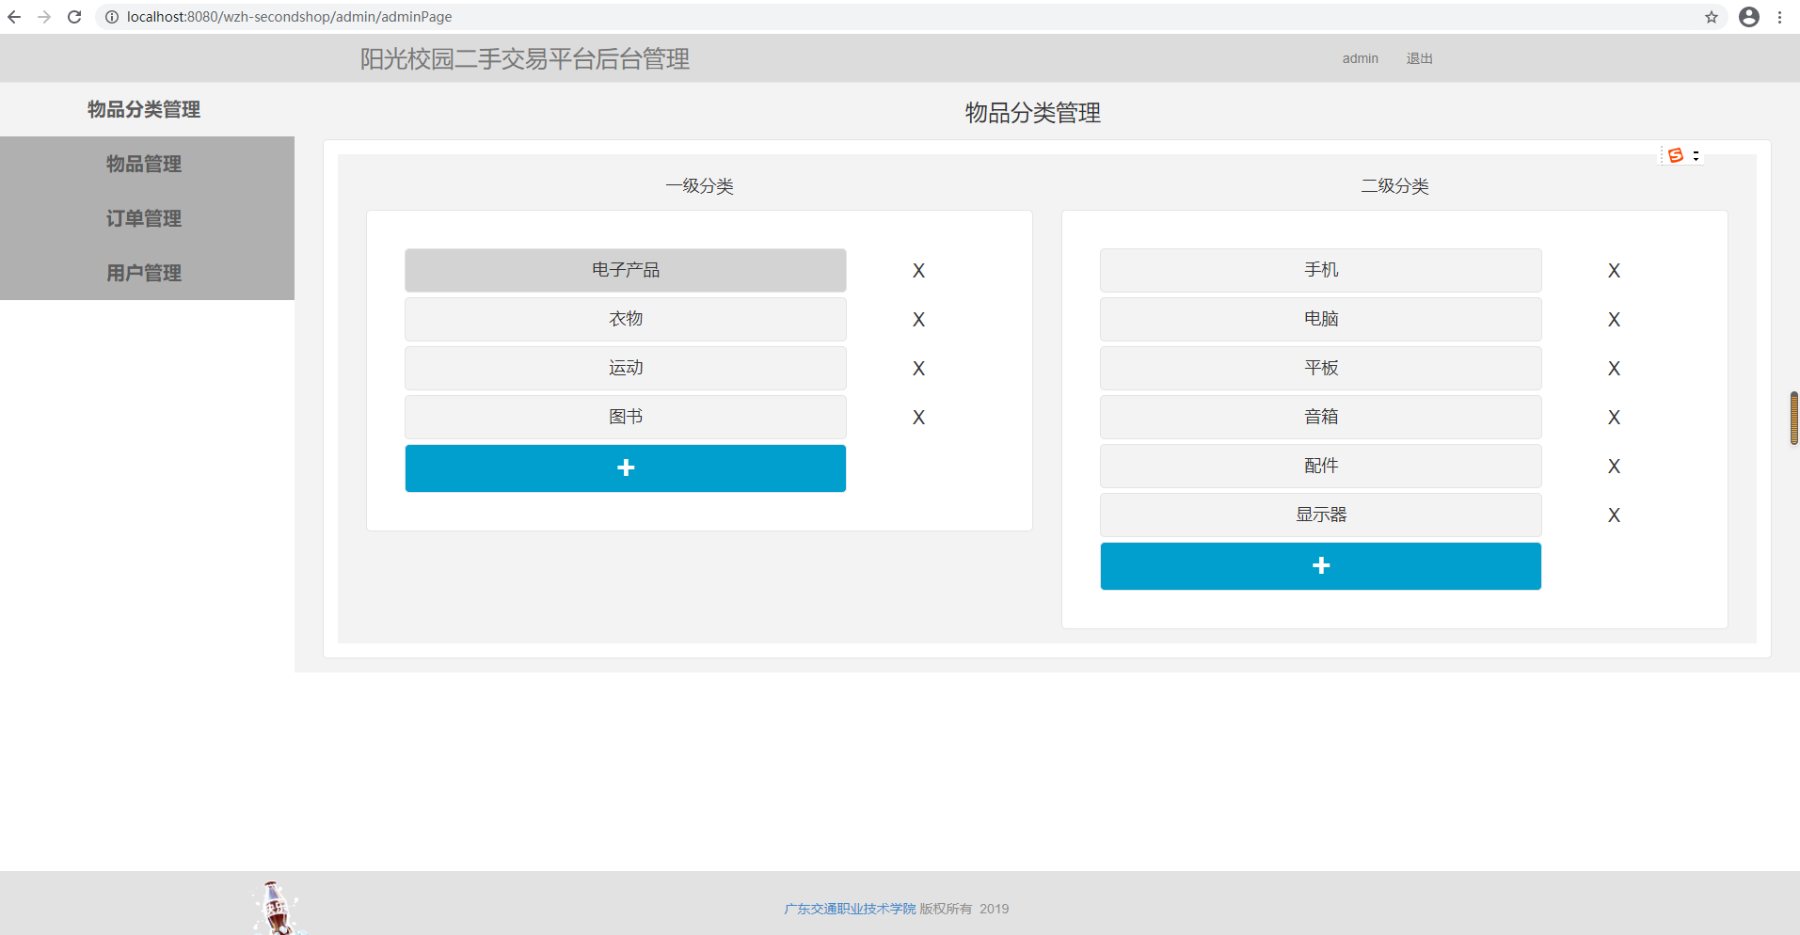Viewport: 1800px width, 935px height.
Task: Log out via 退出
Action: coord(1419,58)
